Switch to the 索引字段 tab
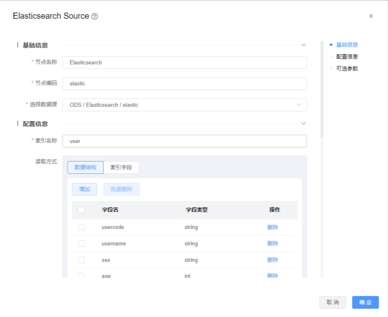The width and height of the screenshot is (388, 317). (121, 167)
